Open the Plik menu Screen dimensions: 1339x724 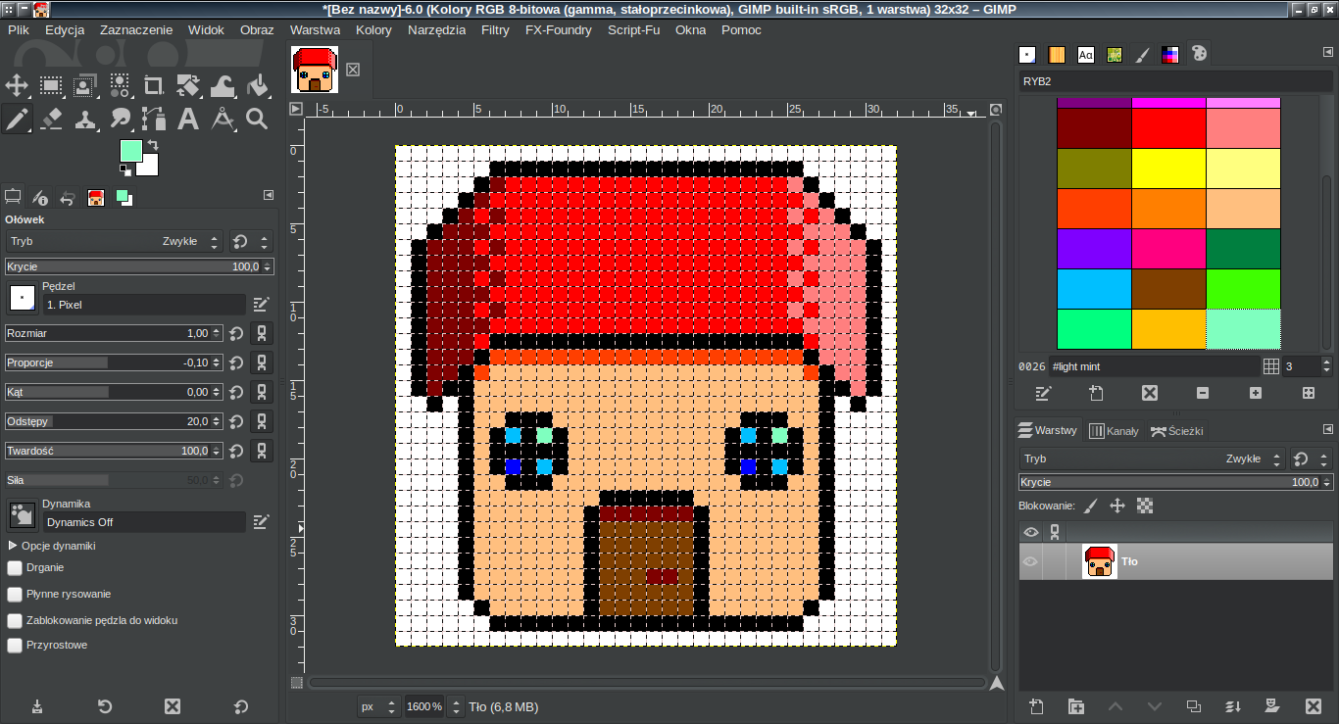pos(19,29)
